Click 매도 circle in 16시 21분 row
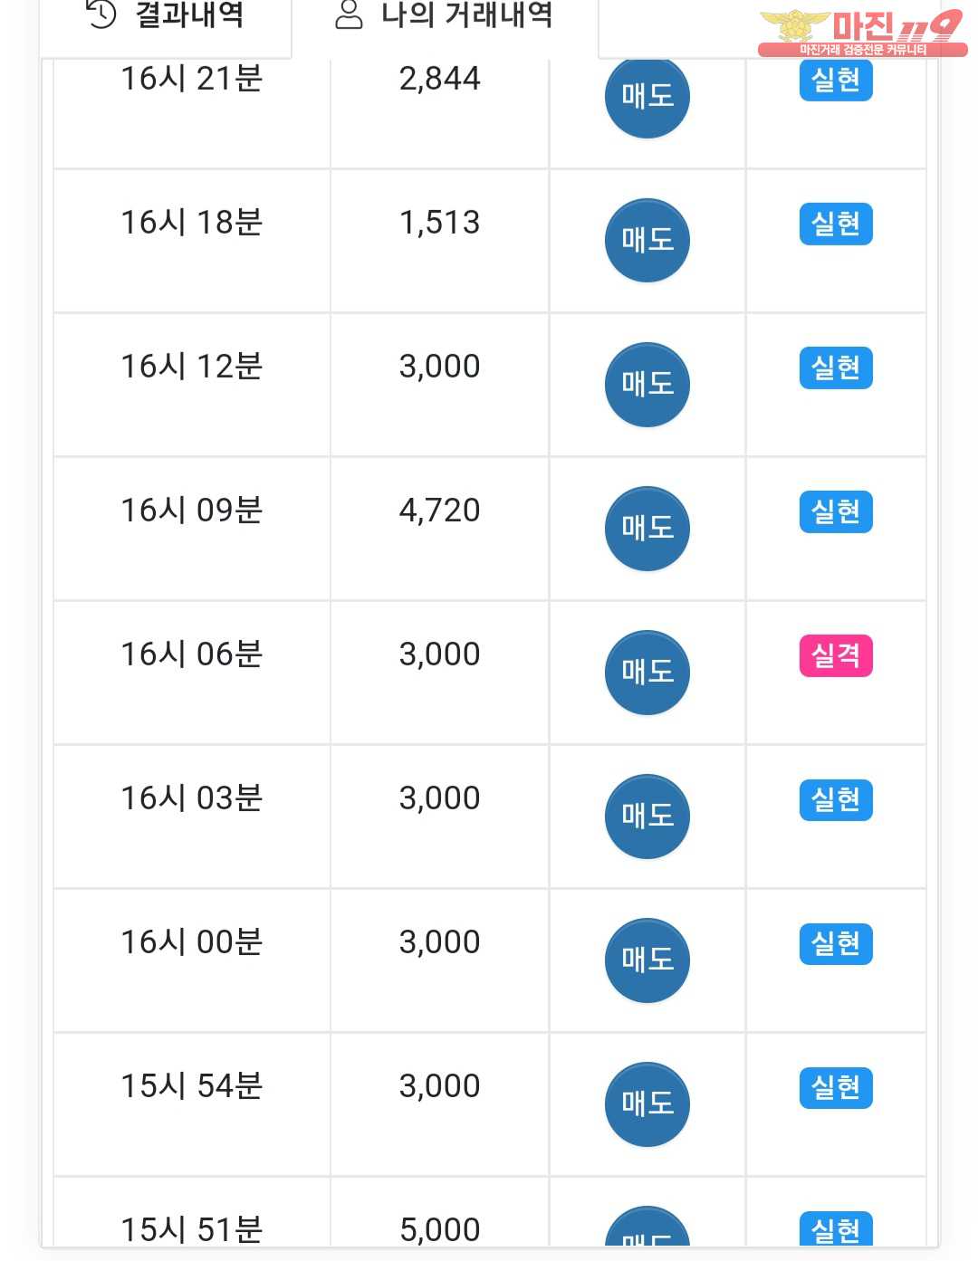Viewport: 978px width, 1261px height. 647,96
